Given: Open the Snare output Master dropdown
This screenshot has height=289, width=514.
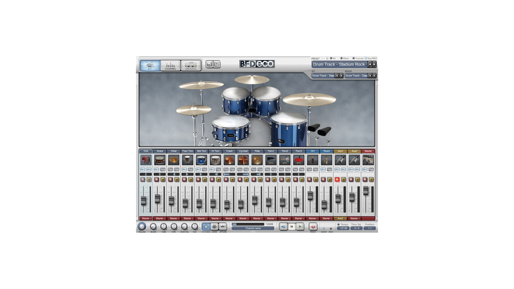Looking at the screenshot, I should 160,218.
